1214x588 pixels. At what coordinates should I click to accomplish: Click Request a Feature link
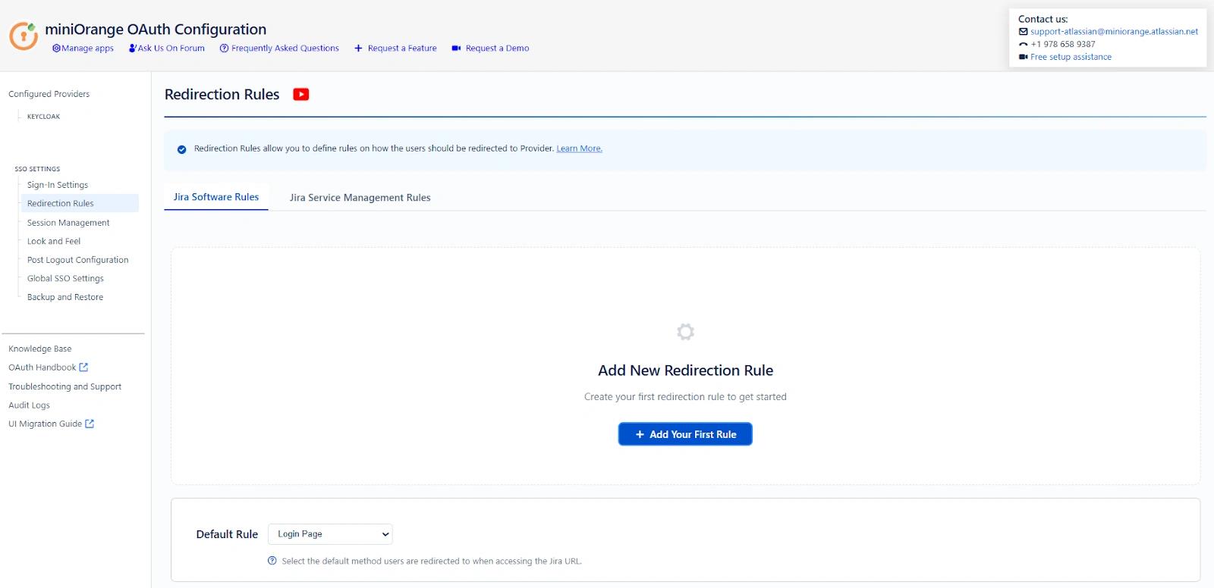click(x=395, y=48)
